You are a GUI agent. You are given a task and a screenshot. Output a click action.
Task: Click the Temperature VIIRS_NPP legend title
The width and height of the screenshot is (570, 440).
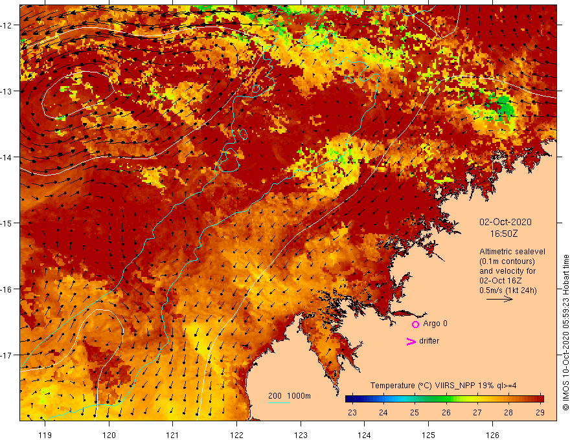click(x=443, y=386)
